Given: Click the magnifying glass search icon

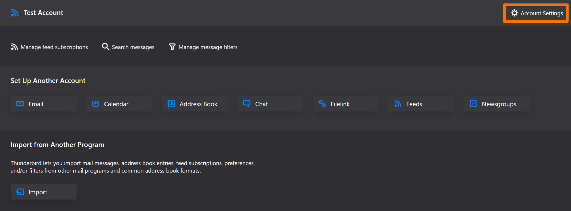Looking at the screenshot, I should [x=105, y=47].
